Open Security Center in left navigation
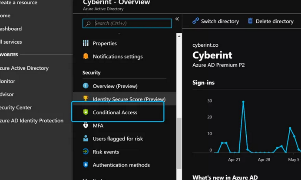This screenshot has width=301, height=180. tap(16, 107)
